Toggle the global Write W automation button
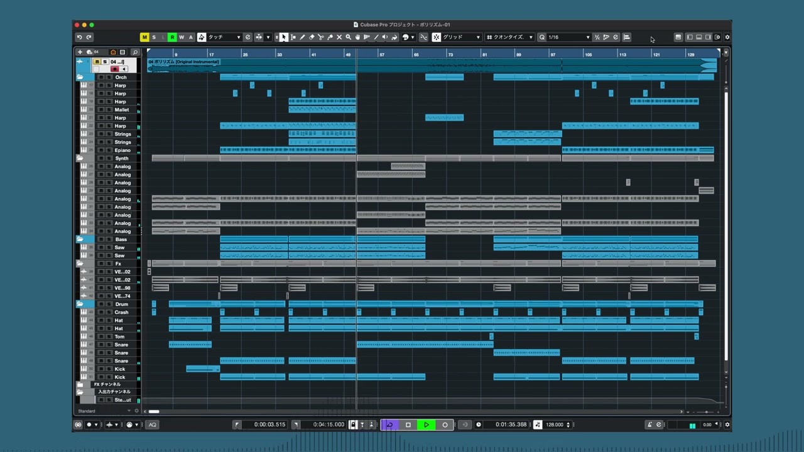Screen dimensions: 804x452 [x=182, y=37]
